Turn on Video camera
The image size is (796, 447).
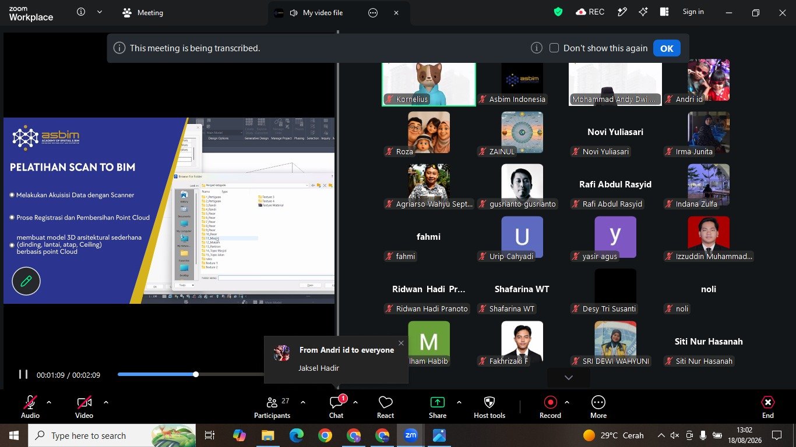click(84, 407)
